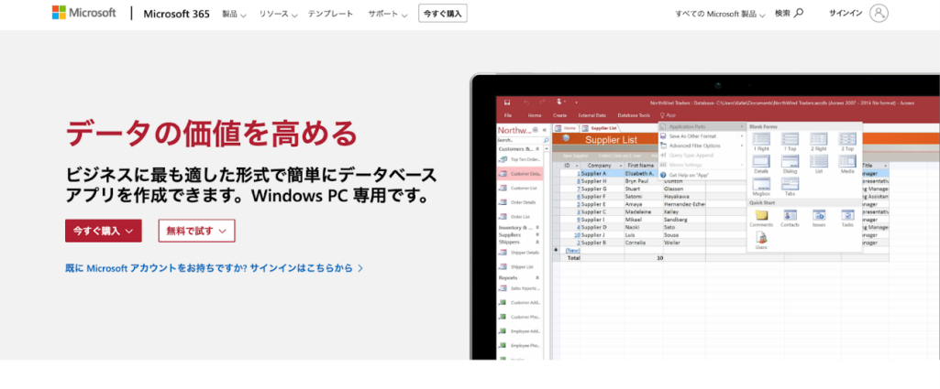The width and height of the screenshot is (940, 389).
Task: Click the outlined 今すぐ購入 header button
Action: tap(443, 13)
